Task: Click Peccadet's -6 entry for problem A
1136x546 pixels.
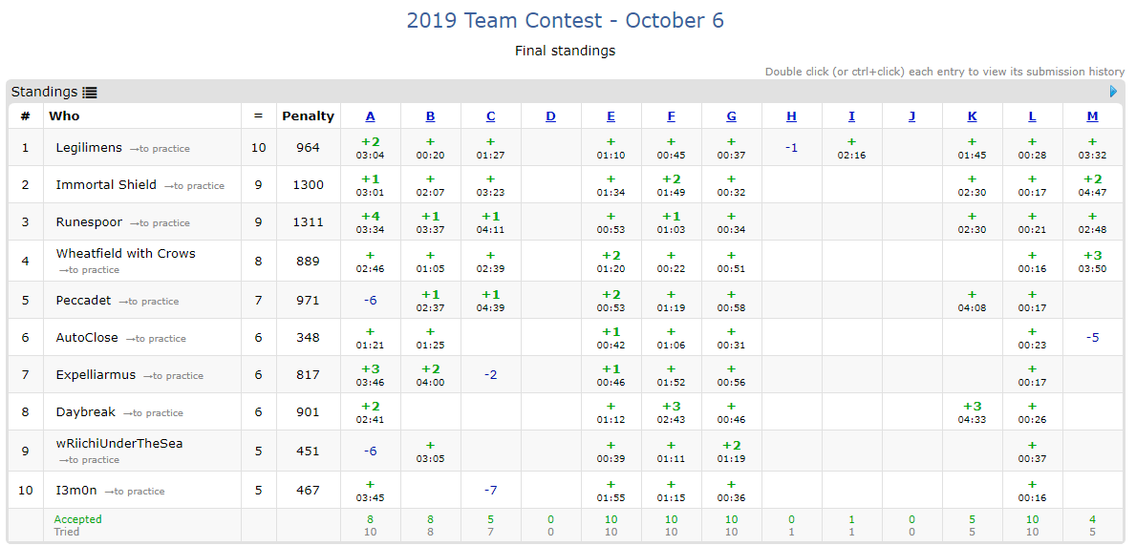Action: (x=370, y=300)
